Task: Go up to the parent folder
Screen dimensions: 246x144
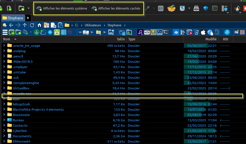Action: tap(25, 25)
